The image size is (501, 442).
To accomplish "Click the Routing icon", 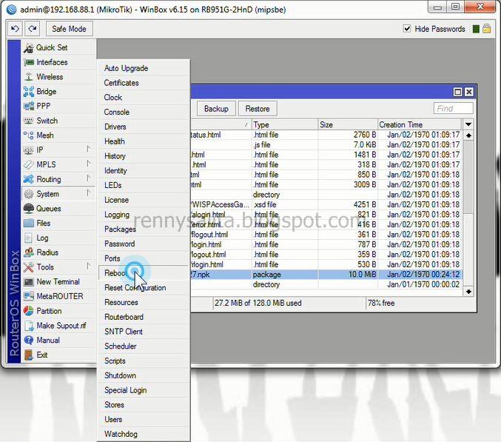I will click(x=28, y=179).
